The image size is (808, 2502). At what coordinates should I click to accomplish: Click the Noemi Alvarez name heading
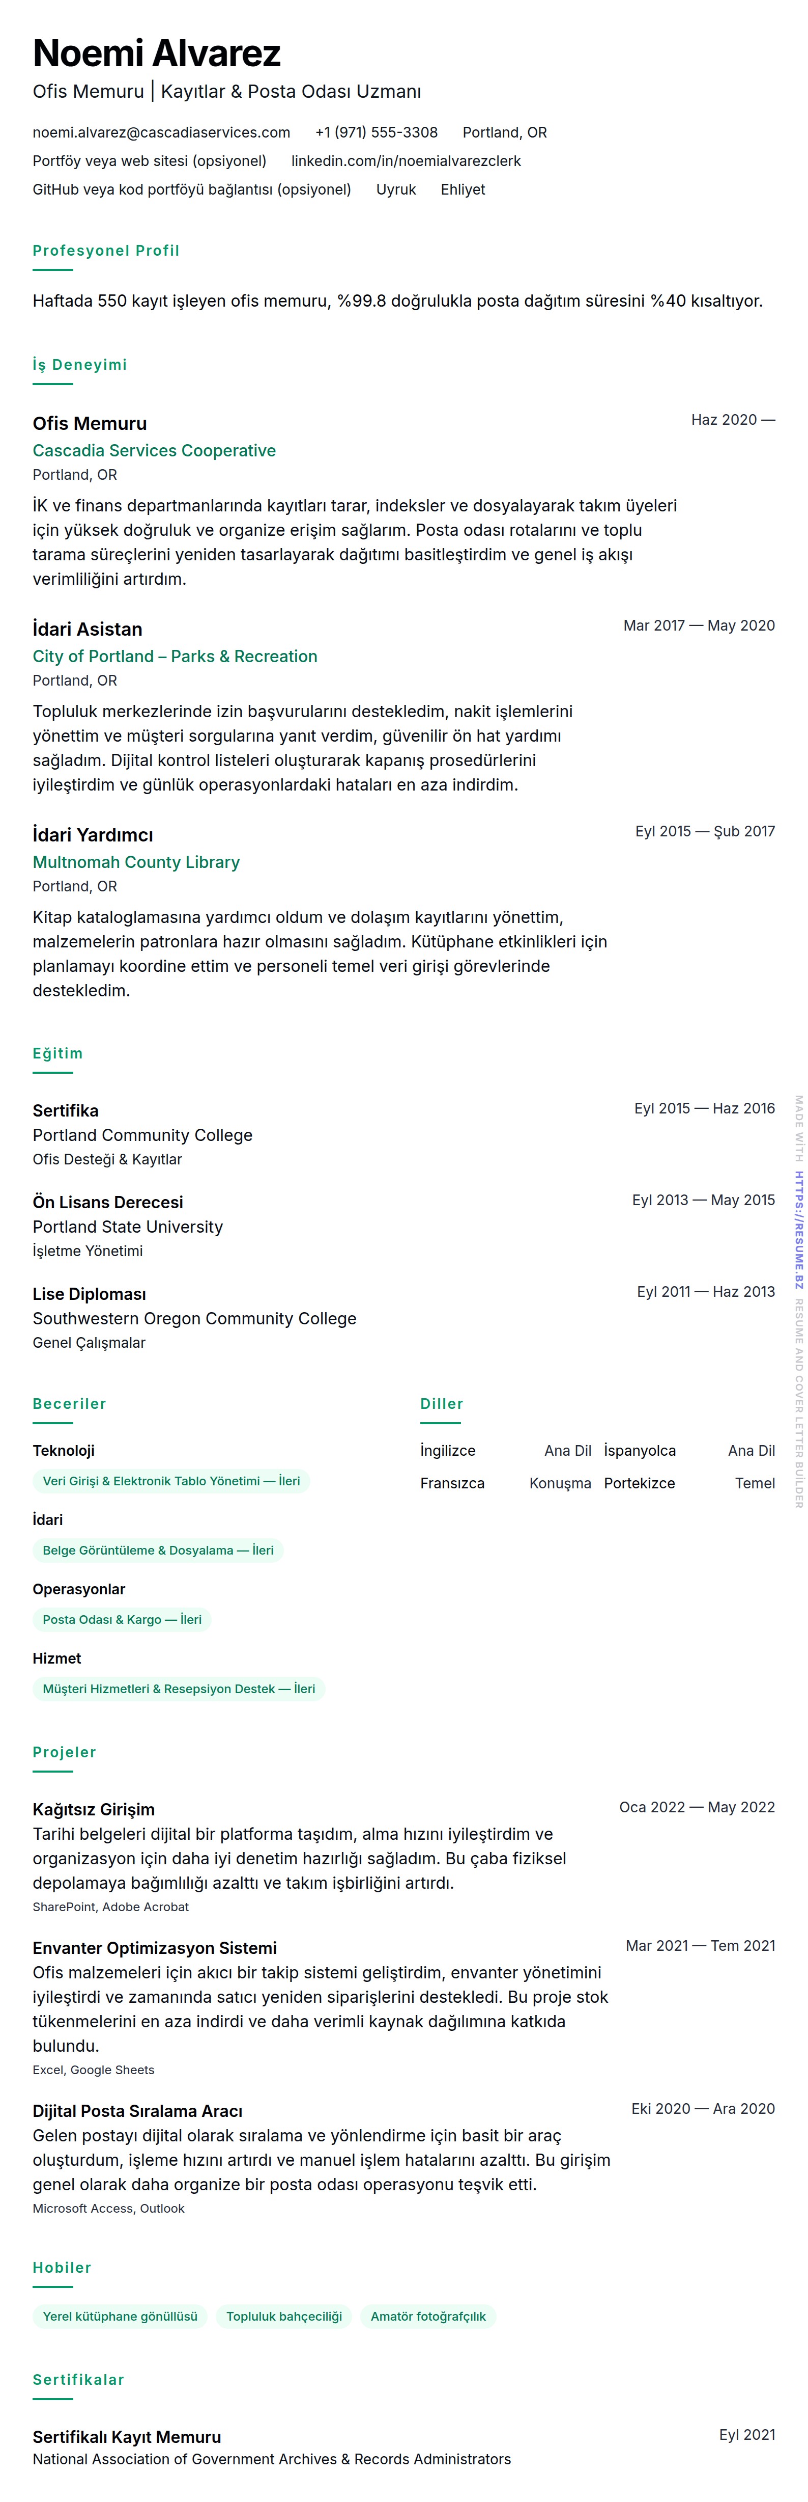click(x=157, y=53)
